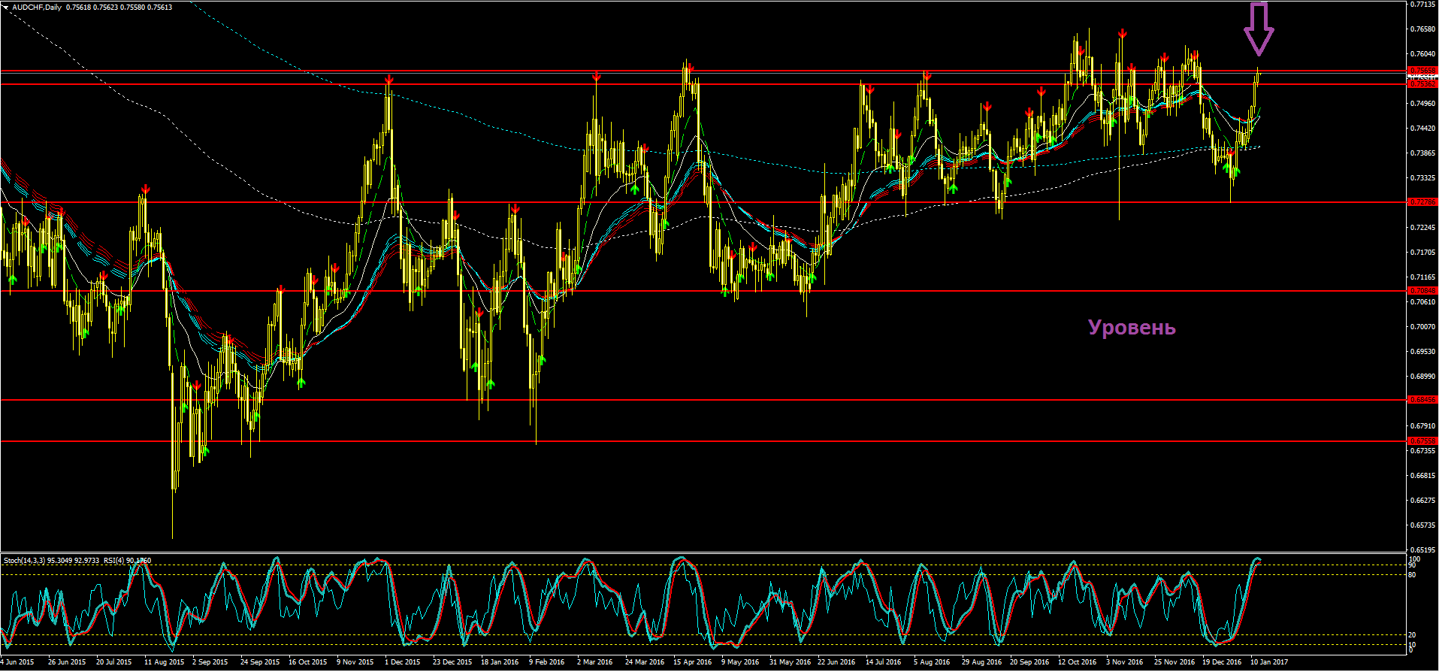Screen dimensions: 1439x672
Task: Click the AUDCHF,Daily chart title
Action: click(x=37, y=8)
